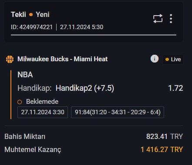Click the 1.72 odds value
Image resolution: width=192 pixels, height=165 pixels.
click(x=175, y=88)
